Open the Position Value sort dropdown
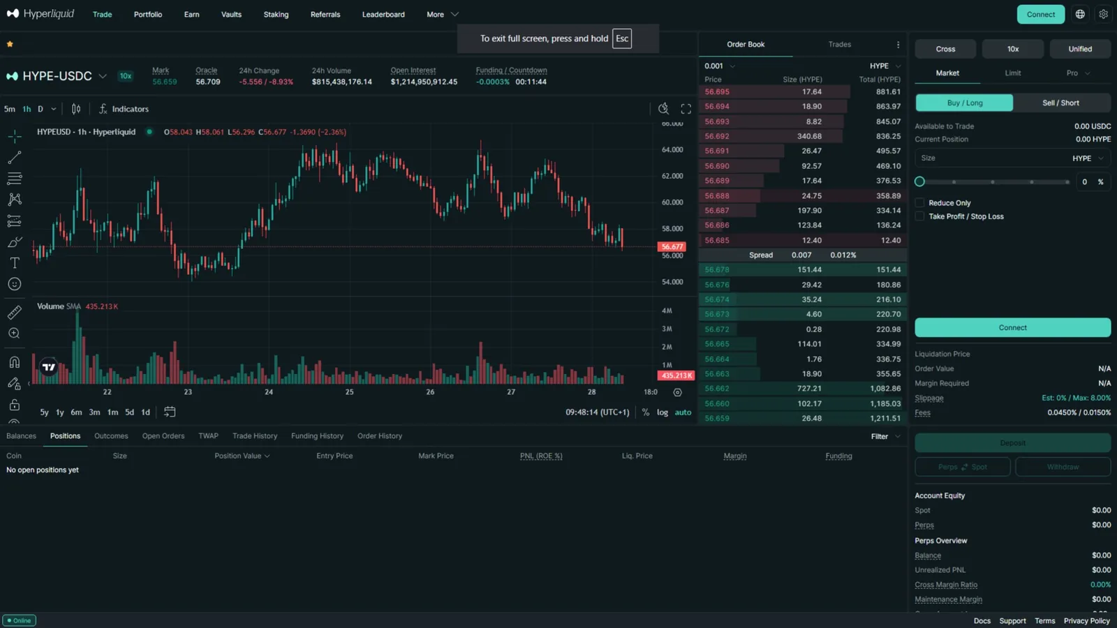1117x628 pixels. (x=242, y=456)
